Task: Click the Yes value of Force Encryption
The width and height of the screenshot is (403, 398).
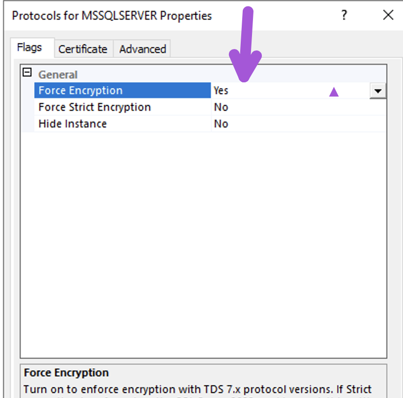Action: pos(221,91)
